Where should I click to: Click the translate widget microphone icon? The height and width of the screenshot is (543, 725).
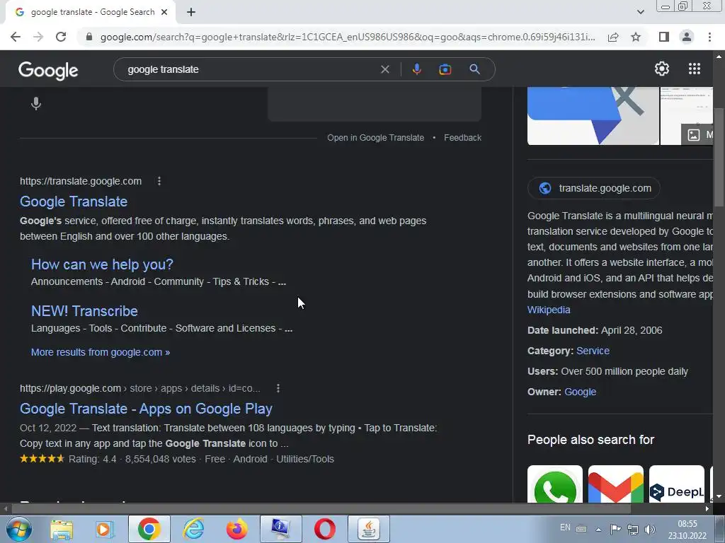pos(36,103)
